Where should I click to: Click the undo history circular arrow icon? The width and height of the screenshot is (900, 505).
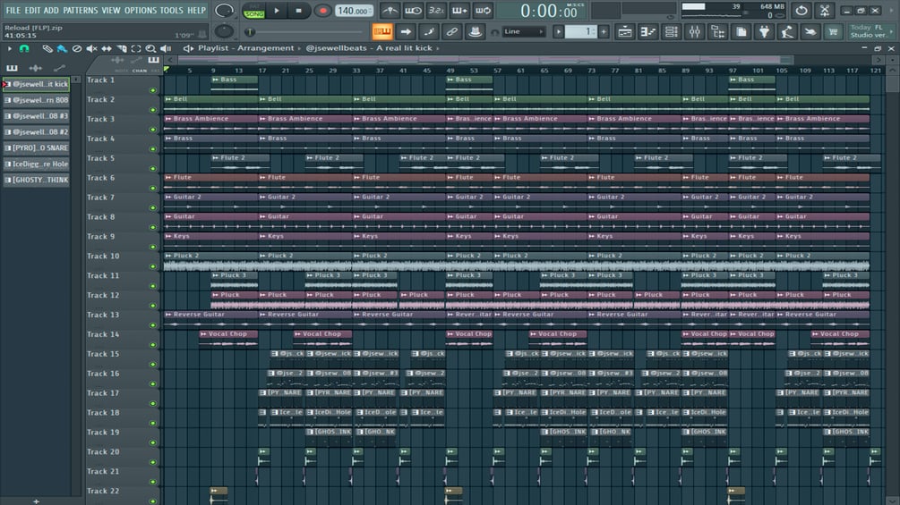[801, 11]
